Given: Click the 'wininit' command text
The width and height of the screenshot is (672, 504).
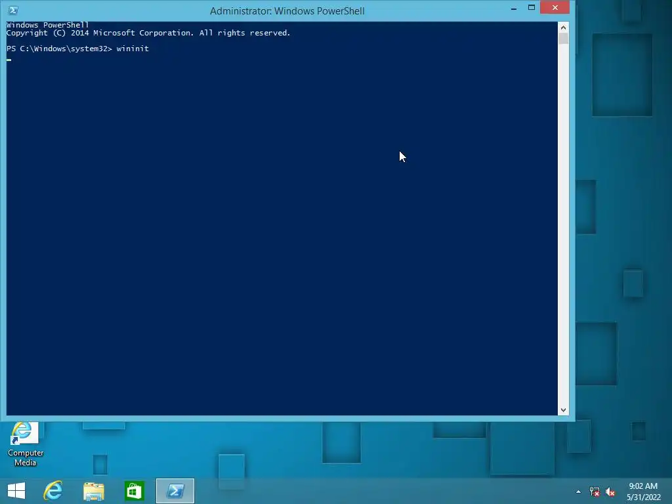Looking at the screenshot, I should [x=133, y=49].
